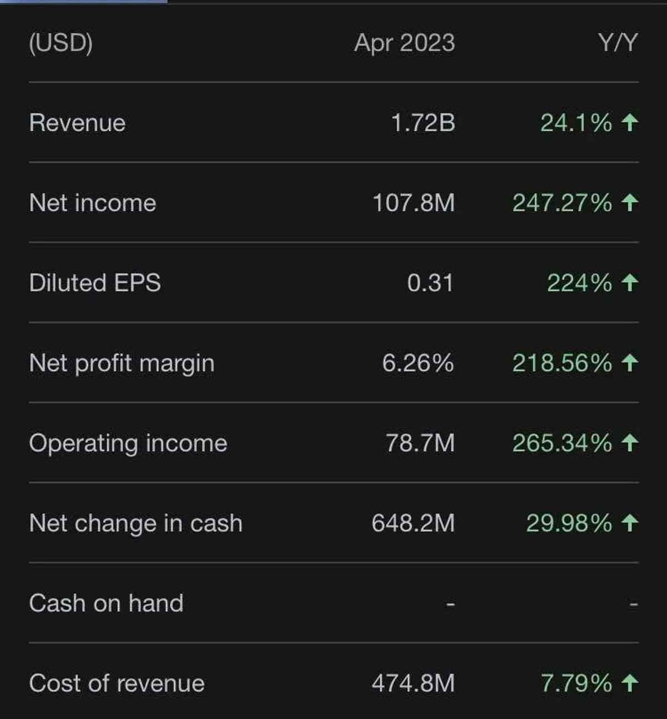Click the Diluted EPS label
The image size is (667, 719).
click(95, 283)
